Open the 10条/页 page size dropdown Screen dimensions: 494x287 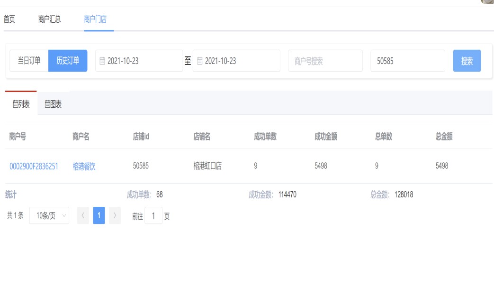click(49, 216)
